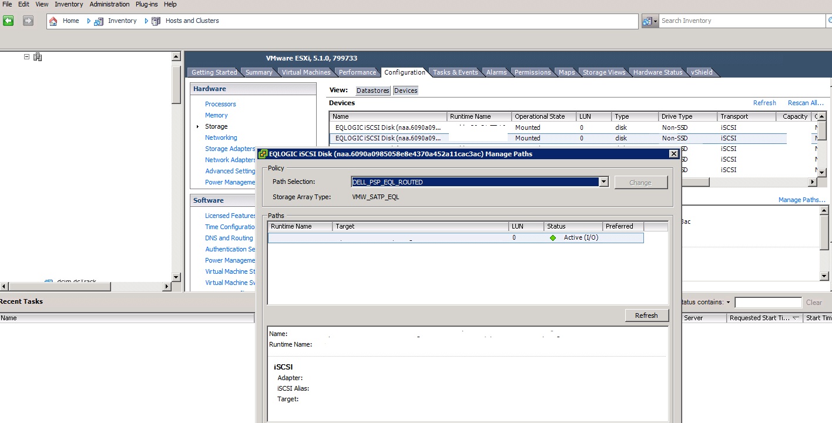Open the Edit menu
The height and width of the screenshot is (423, 832).
24,4
